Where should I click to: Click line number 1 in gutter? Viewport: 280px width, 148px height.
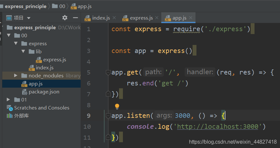(89, 29)
